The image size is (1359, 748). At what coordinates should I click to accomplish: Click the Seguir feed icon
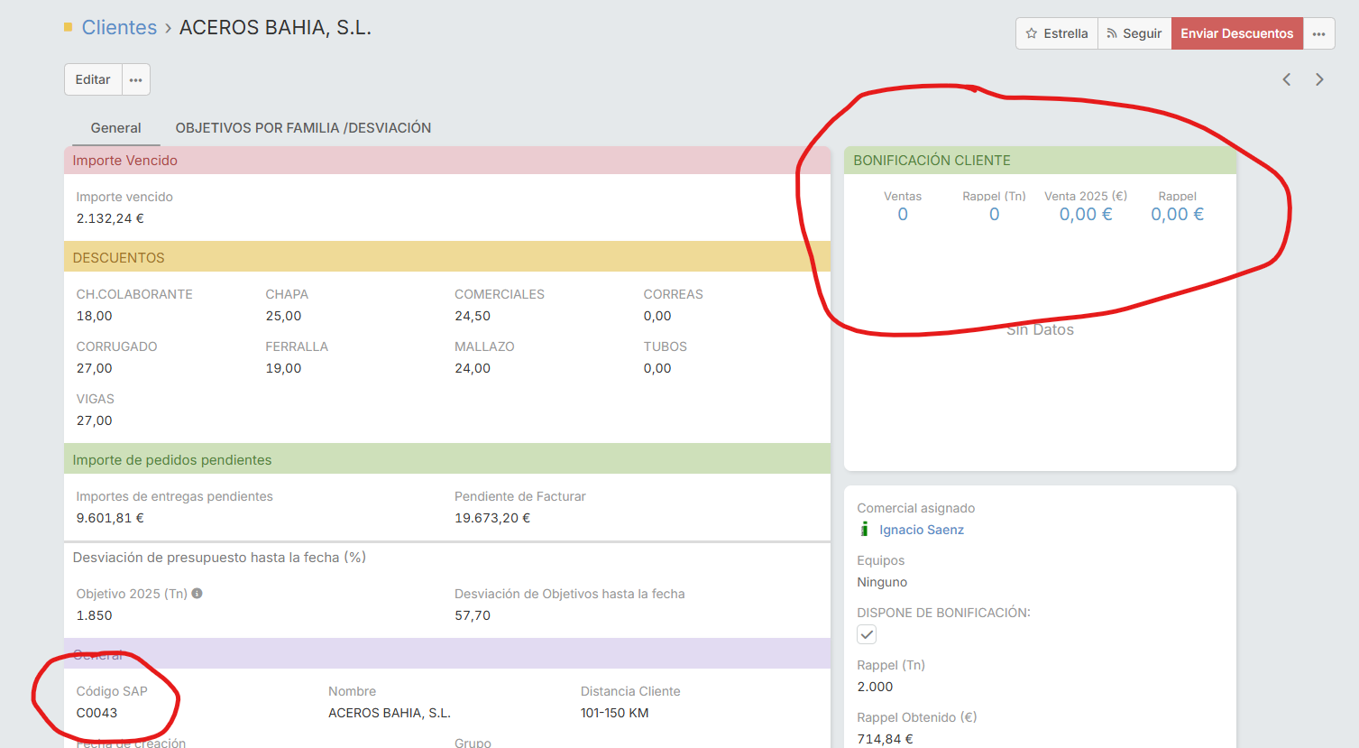[x=1112, y=33]
